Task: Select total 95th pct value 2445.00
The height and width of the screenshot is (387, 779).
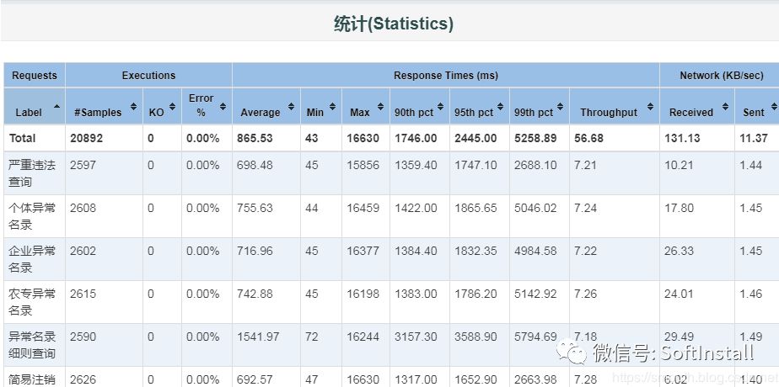Action: click(x=476, y=138)
